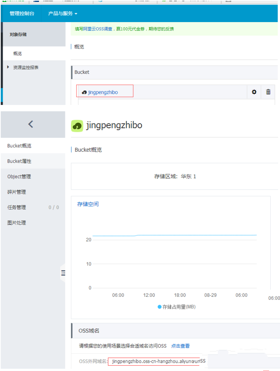Click the storage usage line in chart

click(175, 235)
